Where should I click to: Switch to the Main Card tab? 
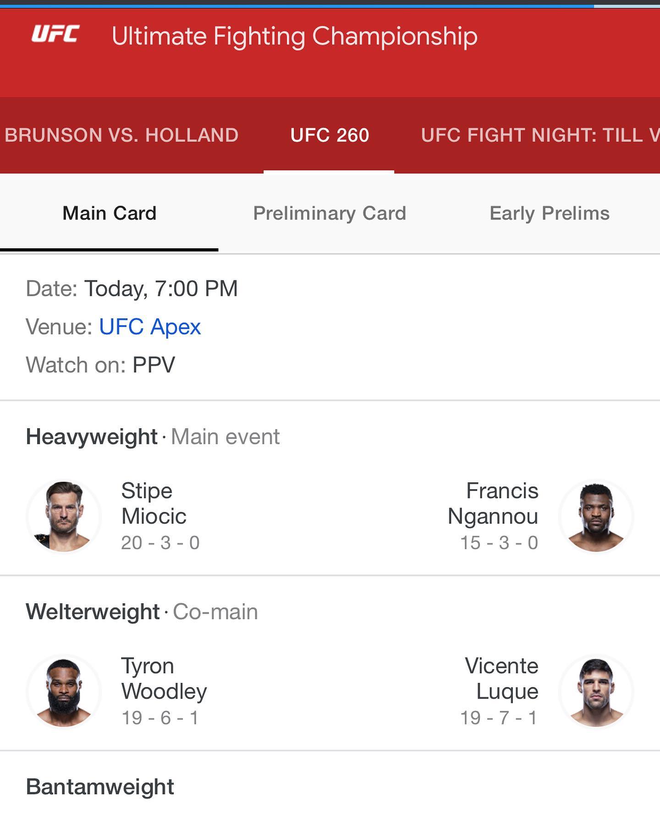[109, 213]
